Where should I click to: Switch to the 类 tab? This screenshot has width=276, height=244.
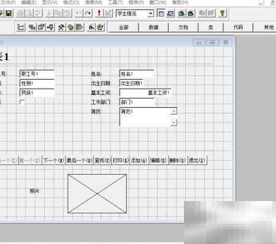click(x=211, y=27)
